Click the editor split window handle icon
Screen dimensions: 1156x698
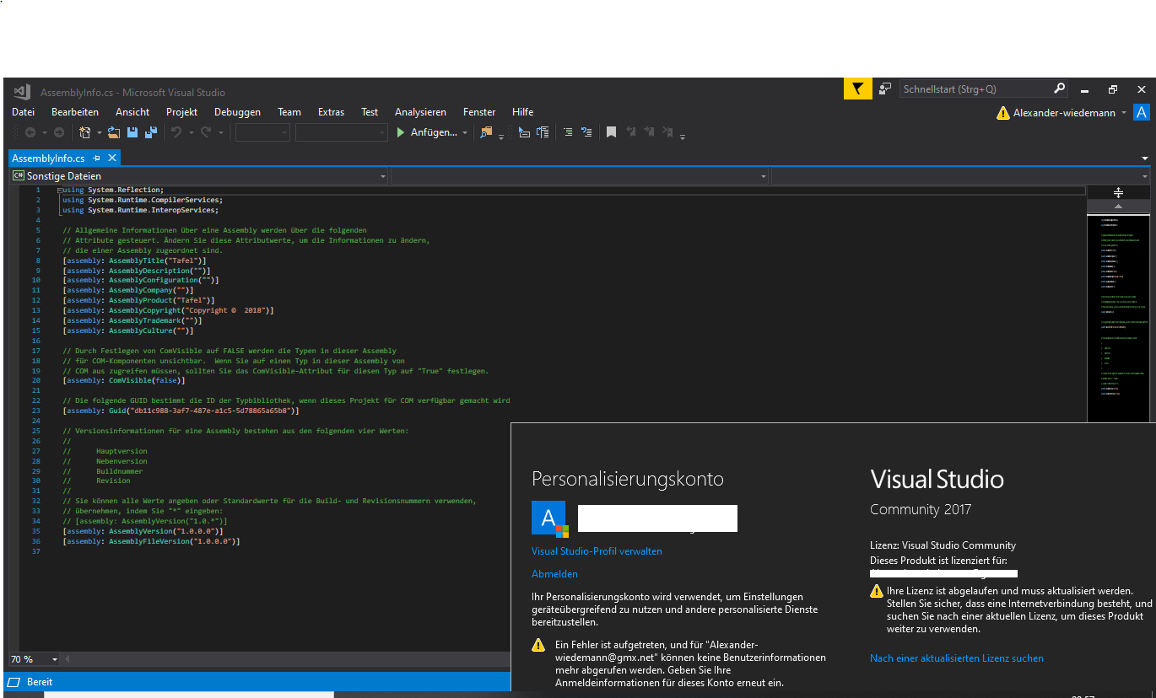tap(1118, 192)
